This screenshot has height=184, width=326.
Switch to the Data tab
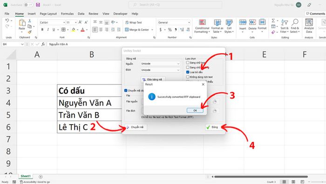click(81, 14)
